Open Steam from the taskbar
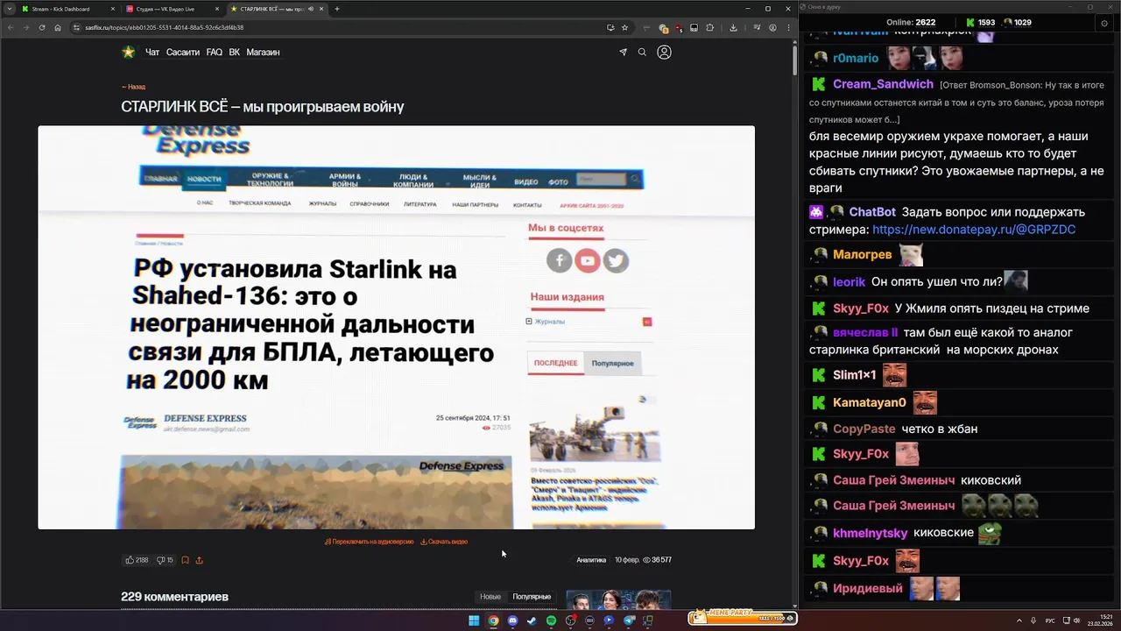The height and width of the screenshot is (631, 1121). (x=532, y=620)
